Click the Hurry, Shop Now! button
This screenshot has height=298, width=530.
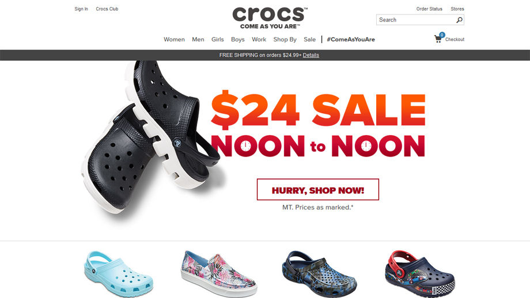point(318,189)
